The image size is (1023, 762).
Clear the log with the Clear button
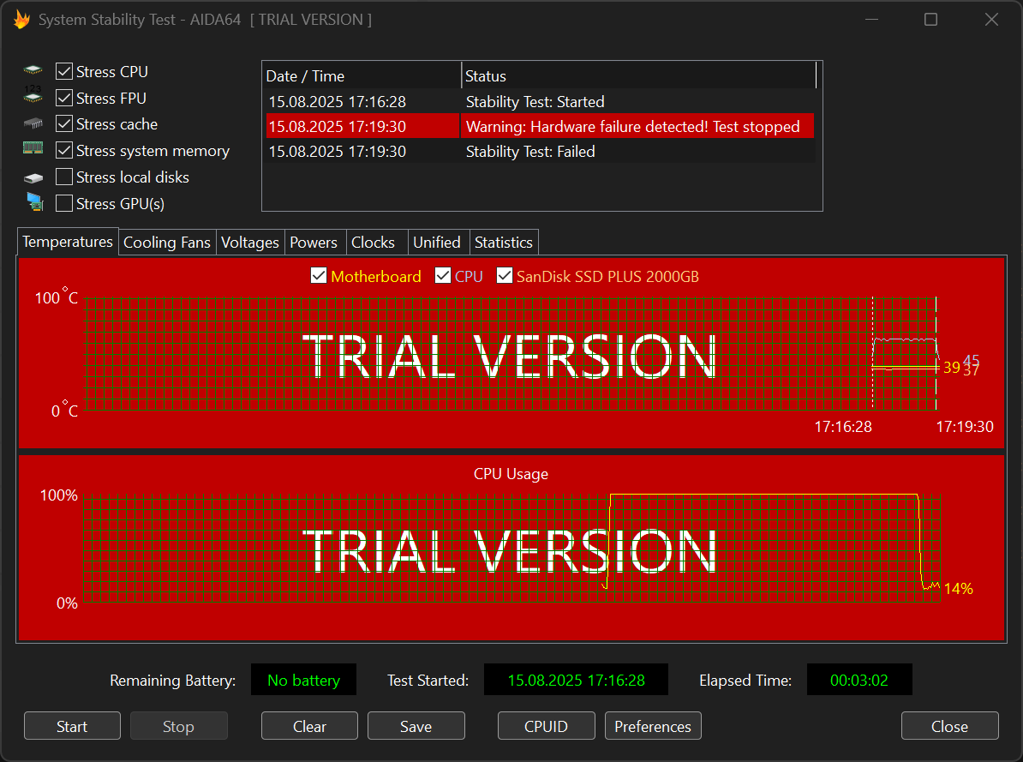tap(310, 726)
